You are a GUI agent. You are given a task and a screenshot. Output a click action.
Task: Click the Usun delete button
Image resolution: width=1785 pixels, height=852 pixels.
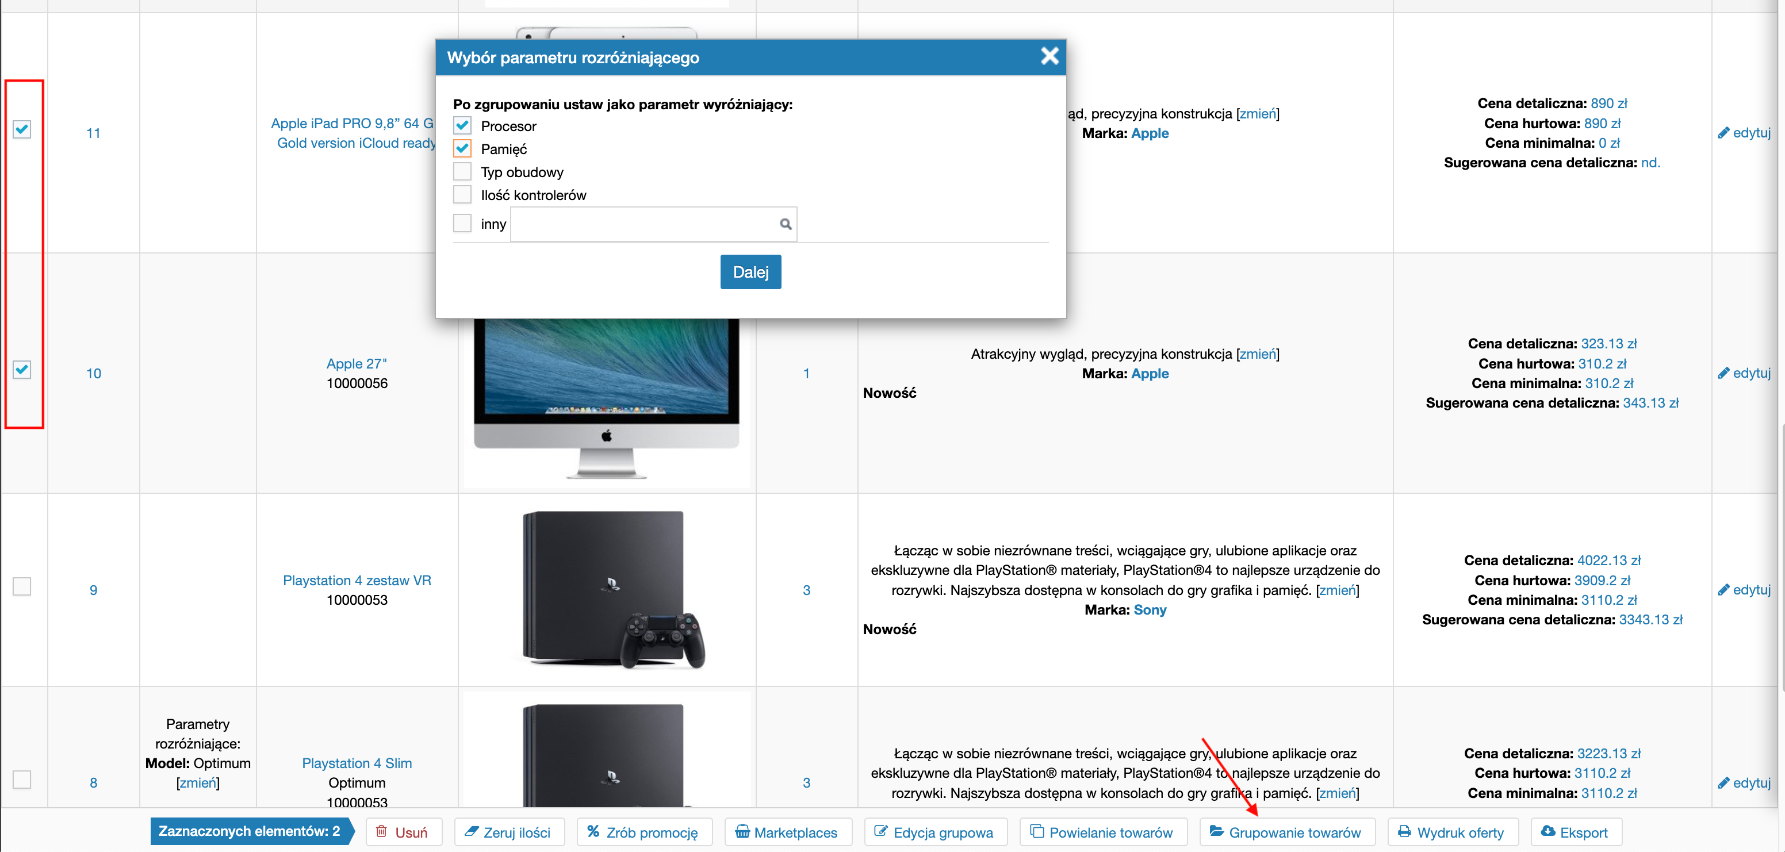tap(404, 832)
